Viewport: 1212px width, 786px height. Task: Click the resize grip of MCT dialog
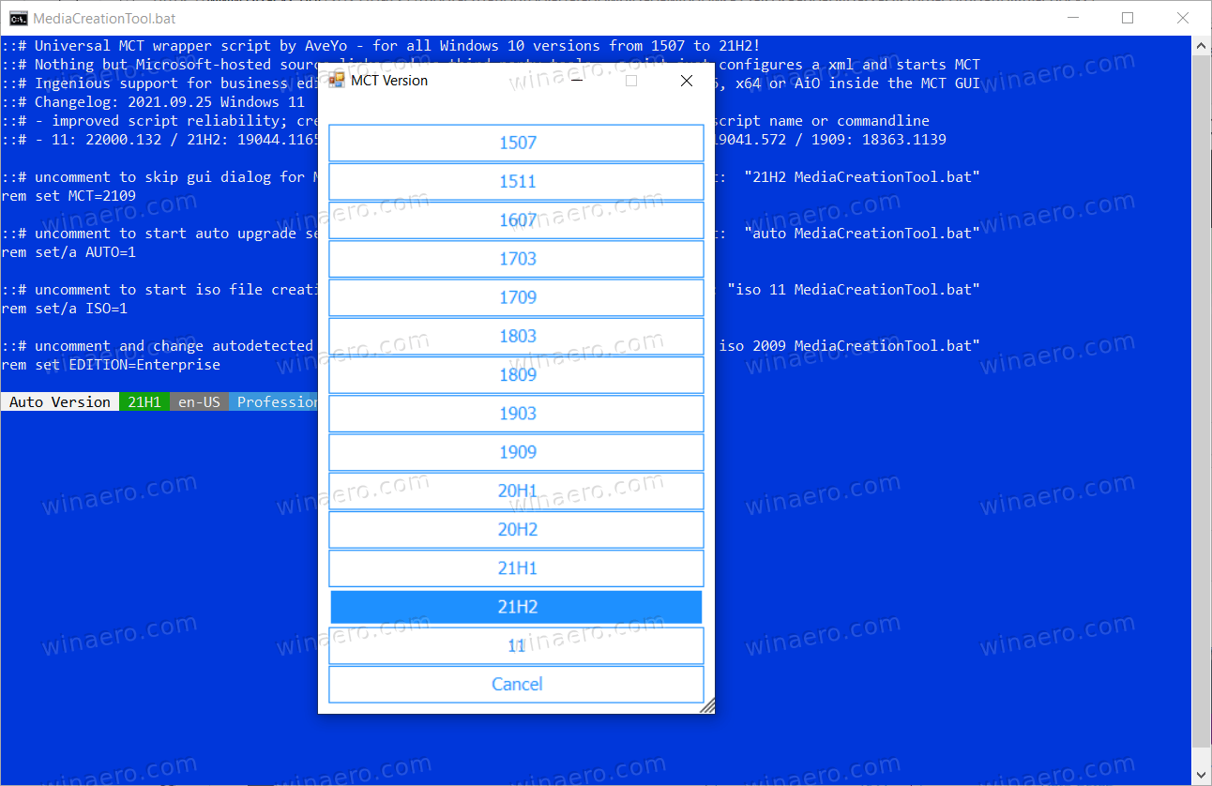click(707, 705)
